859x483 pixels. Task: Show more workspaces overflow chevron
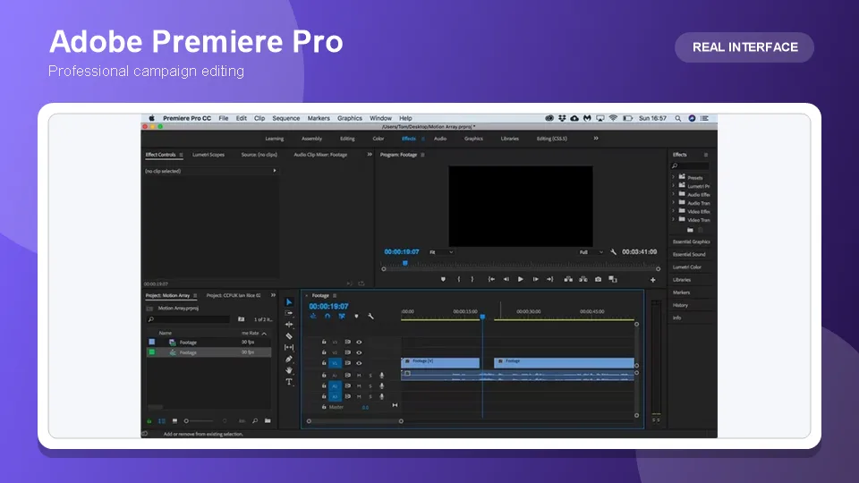pos(596,139)
